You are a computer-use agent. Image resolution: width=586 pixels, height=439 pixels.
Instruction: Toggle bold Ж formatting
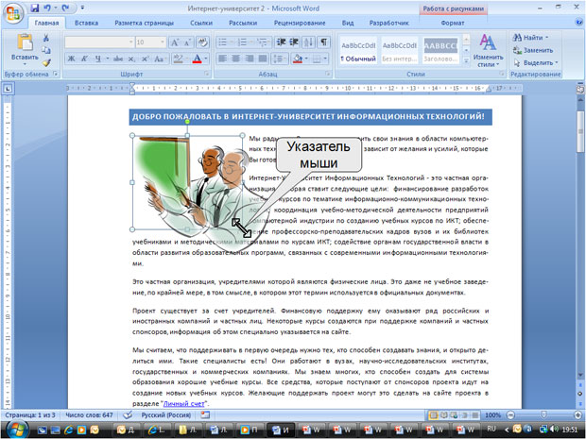[71, 59]
